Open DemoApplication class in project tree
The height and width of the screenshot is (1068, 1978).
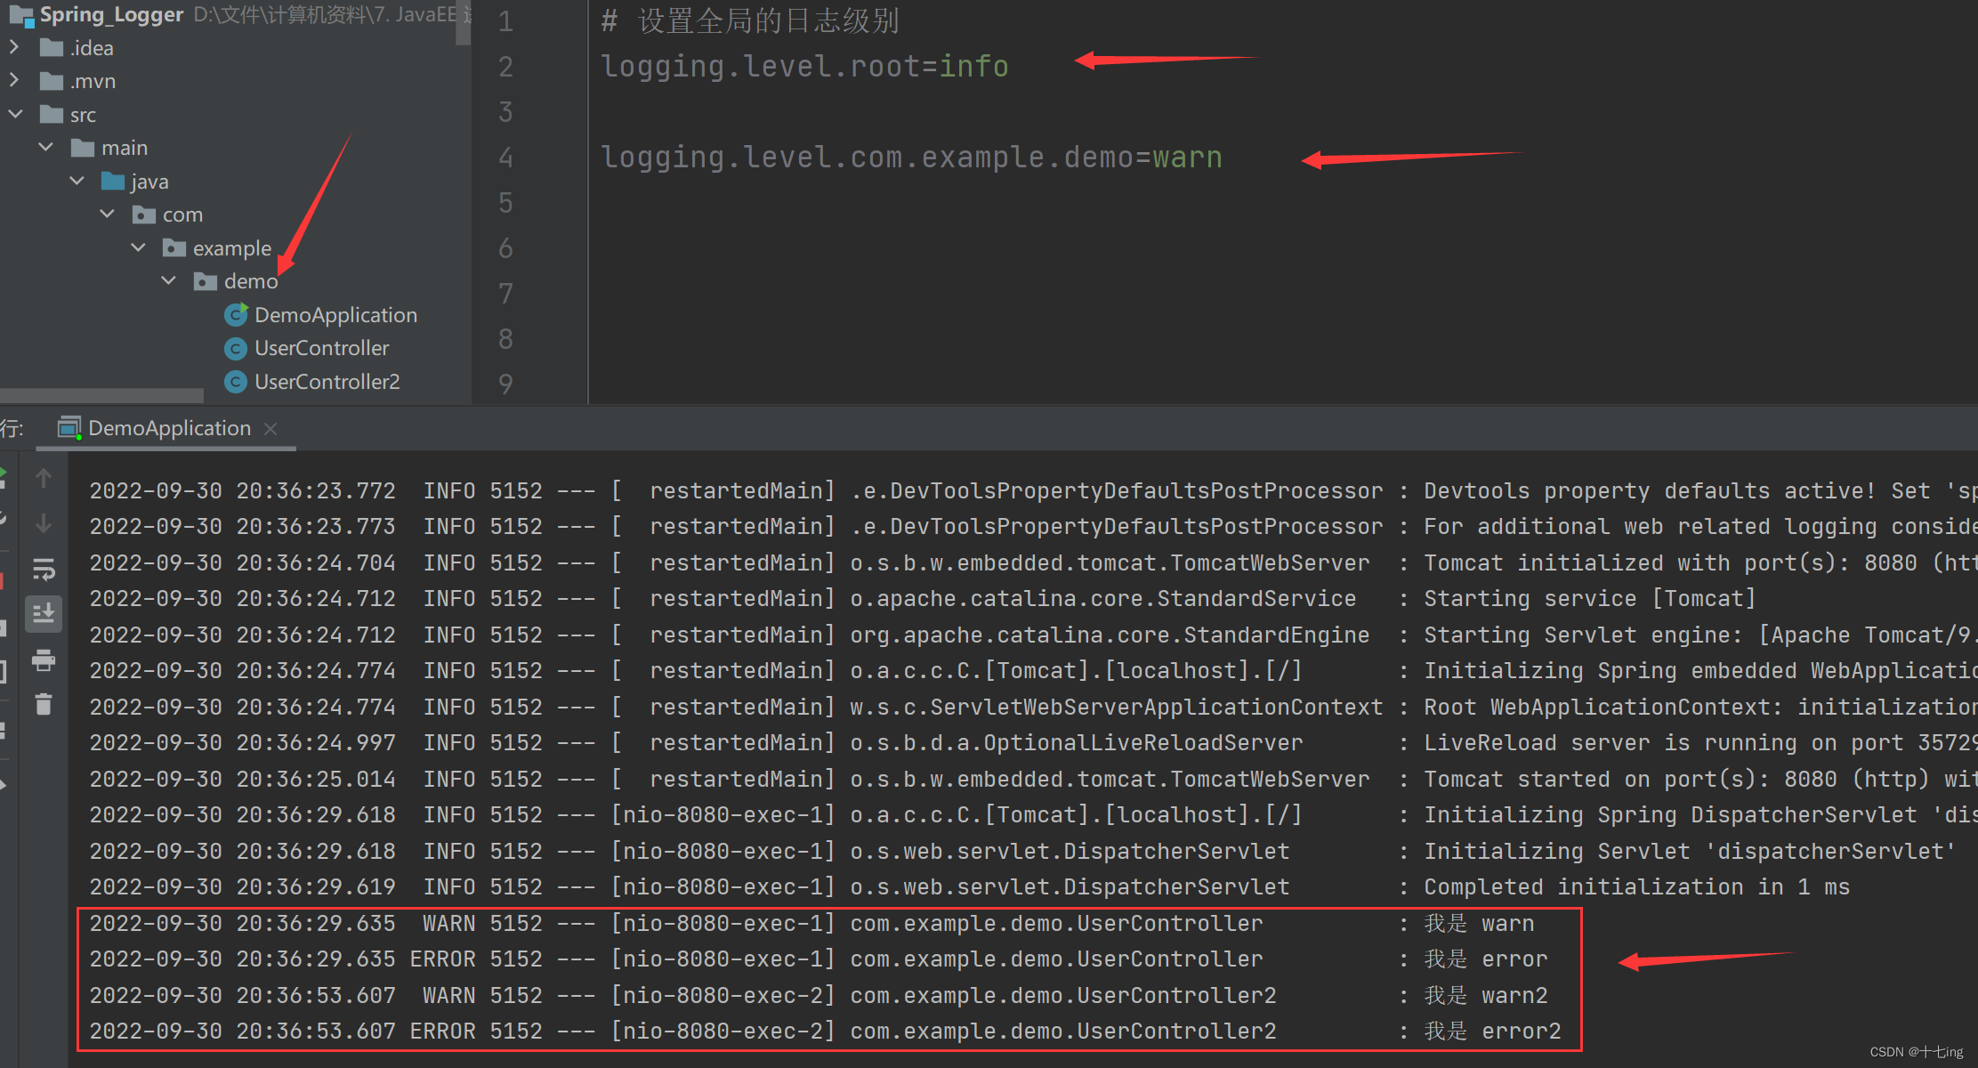click(x=335, y=315)
